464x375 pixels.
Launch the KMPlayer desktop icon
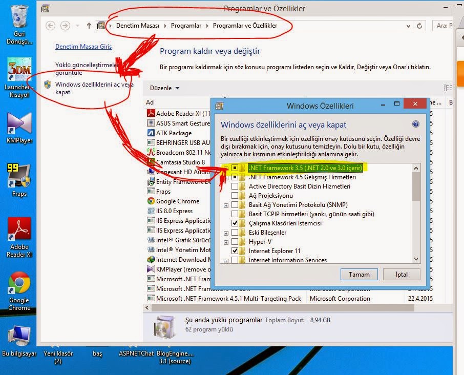coord(19,123)
